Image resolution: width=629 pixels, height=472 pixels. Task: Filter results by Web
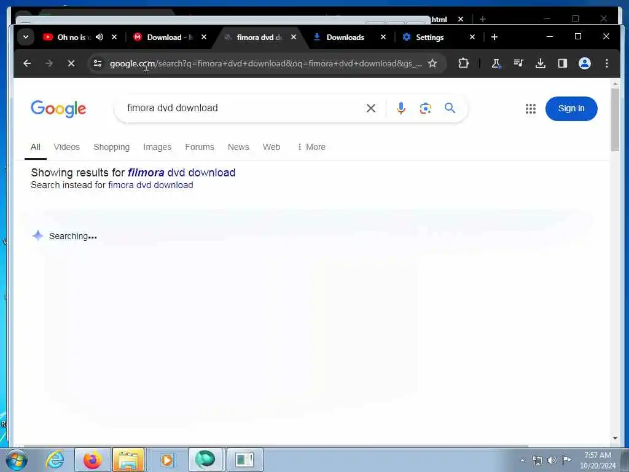[x=271, y=147]
